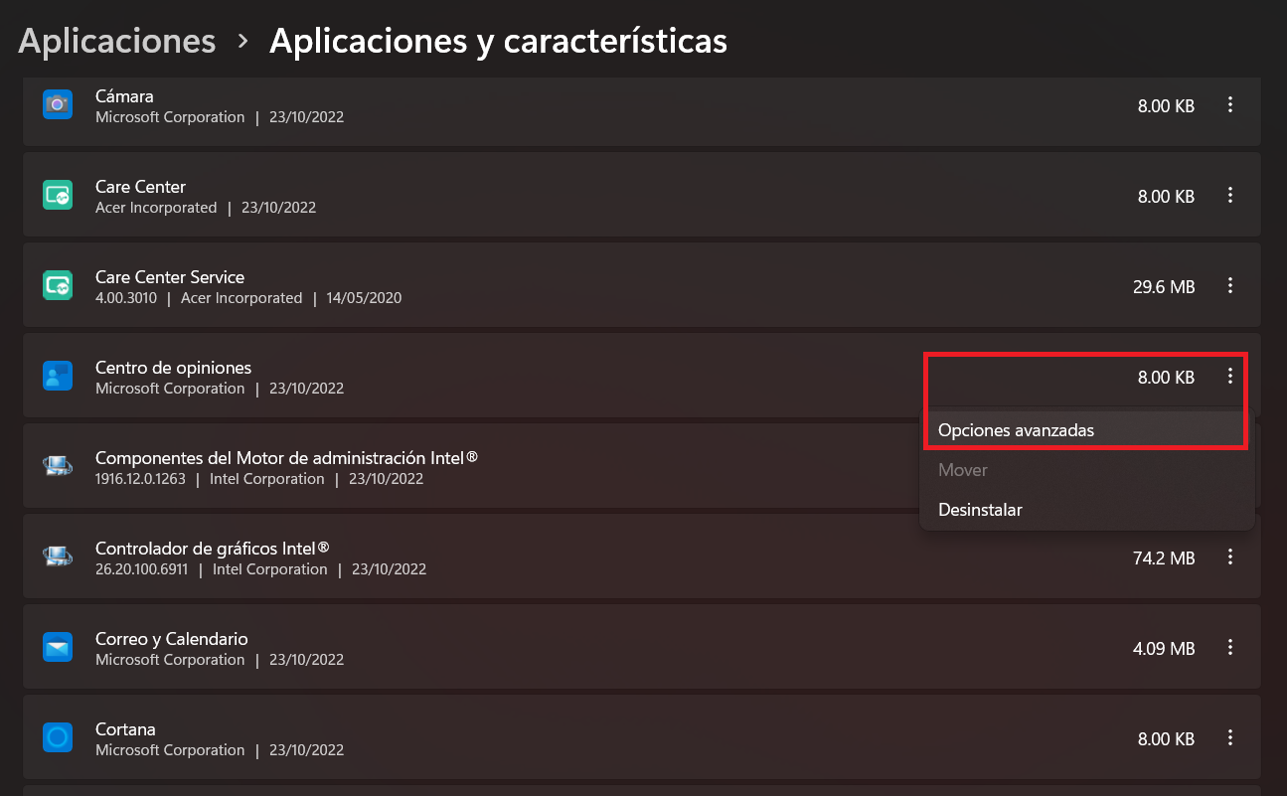Choose Opciones avanzadas from context menu
The width and height of the screenshot is (1287, 796).
(1086, 430)
